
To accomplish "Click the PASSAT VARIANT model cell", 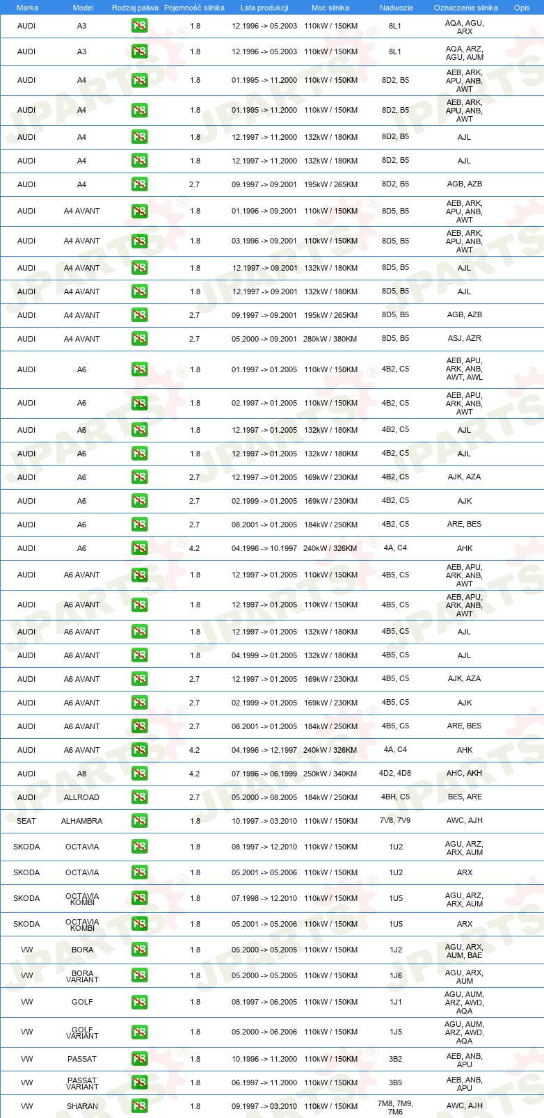I will tap(82, 1084).
